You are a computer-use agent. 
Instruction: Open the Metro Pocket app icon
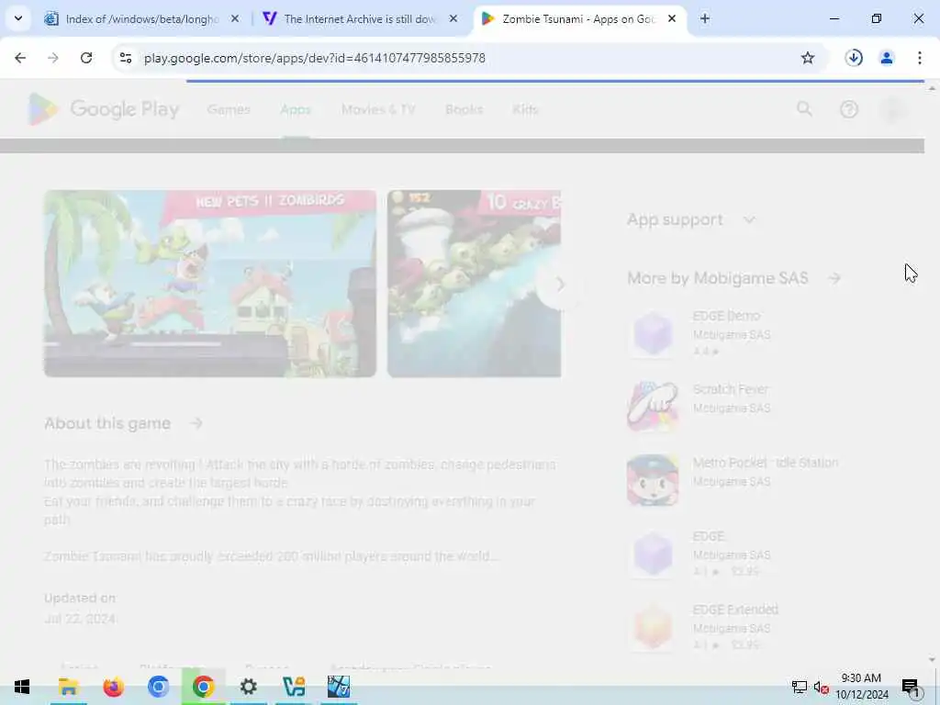[x=653, y=480]
